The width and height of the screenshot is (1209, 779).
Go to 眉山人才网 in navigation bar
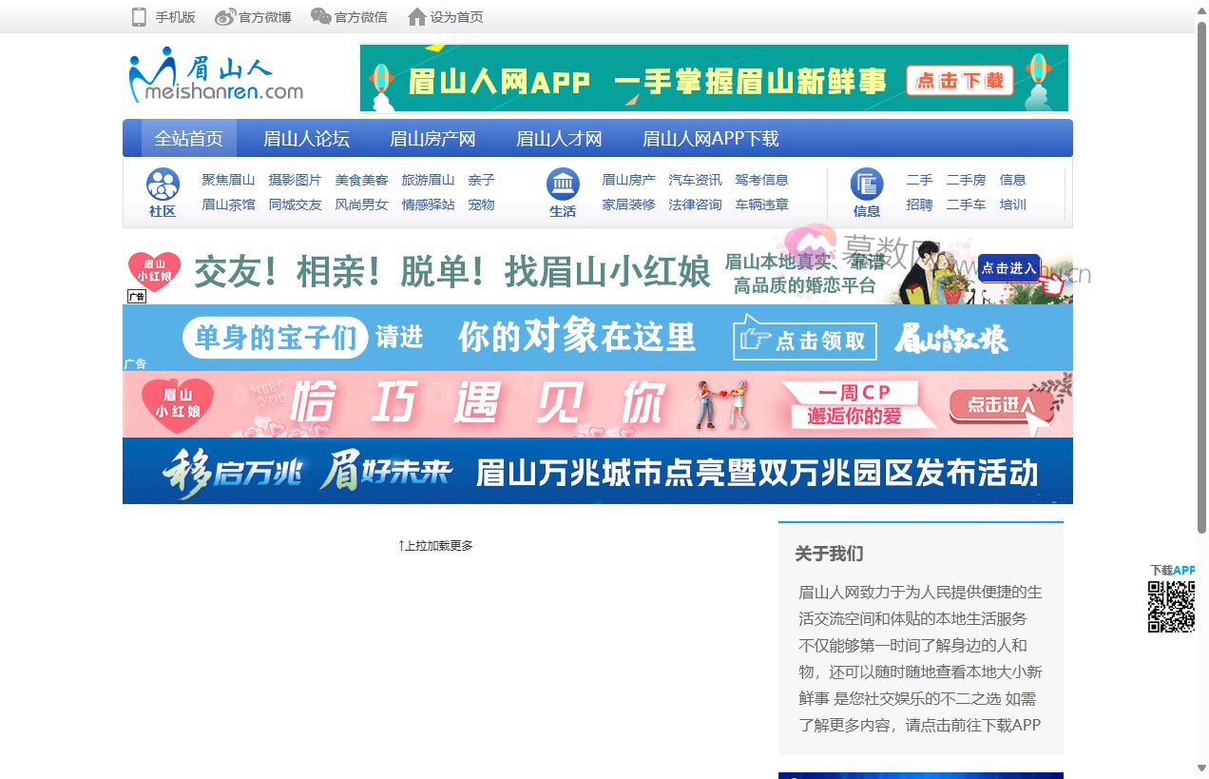coord(559,139)
